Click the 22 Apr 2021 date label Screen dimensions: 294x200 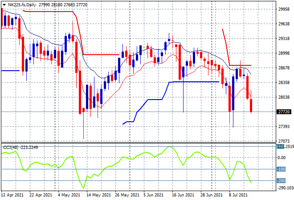(41, 195)
